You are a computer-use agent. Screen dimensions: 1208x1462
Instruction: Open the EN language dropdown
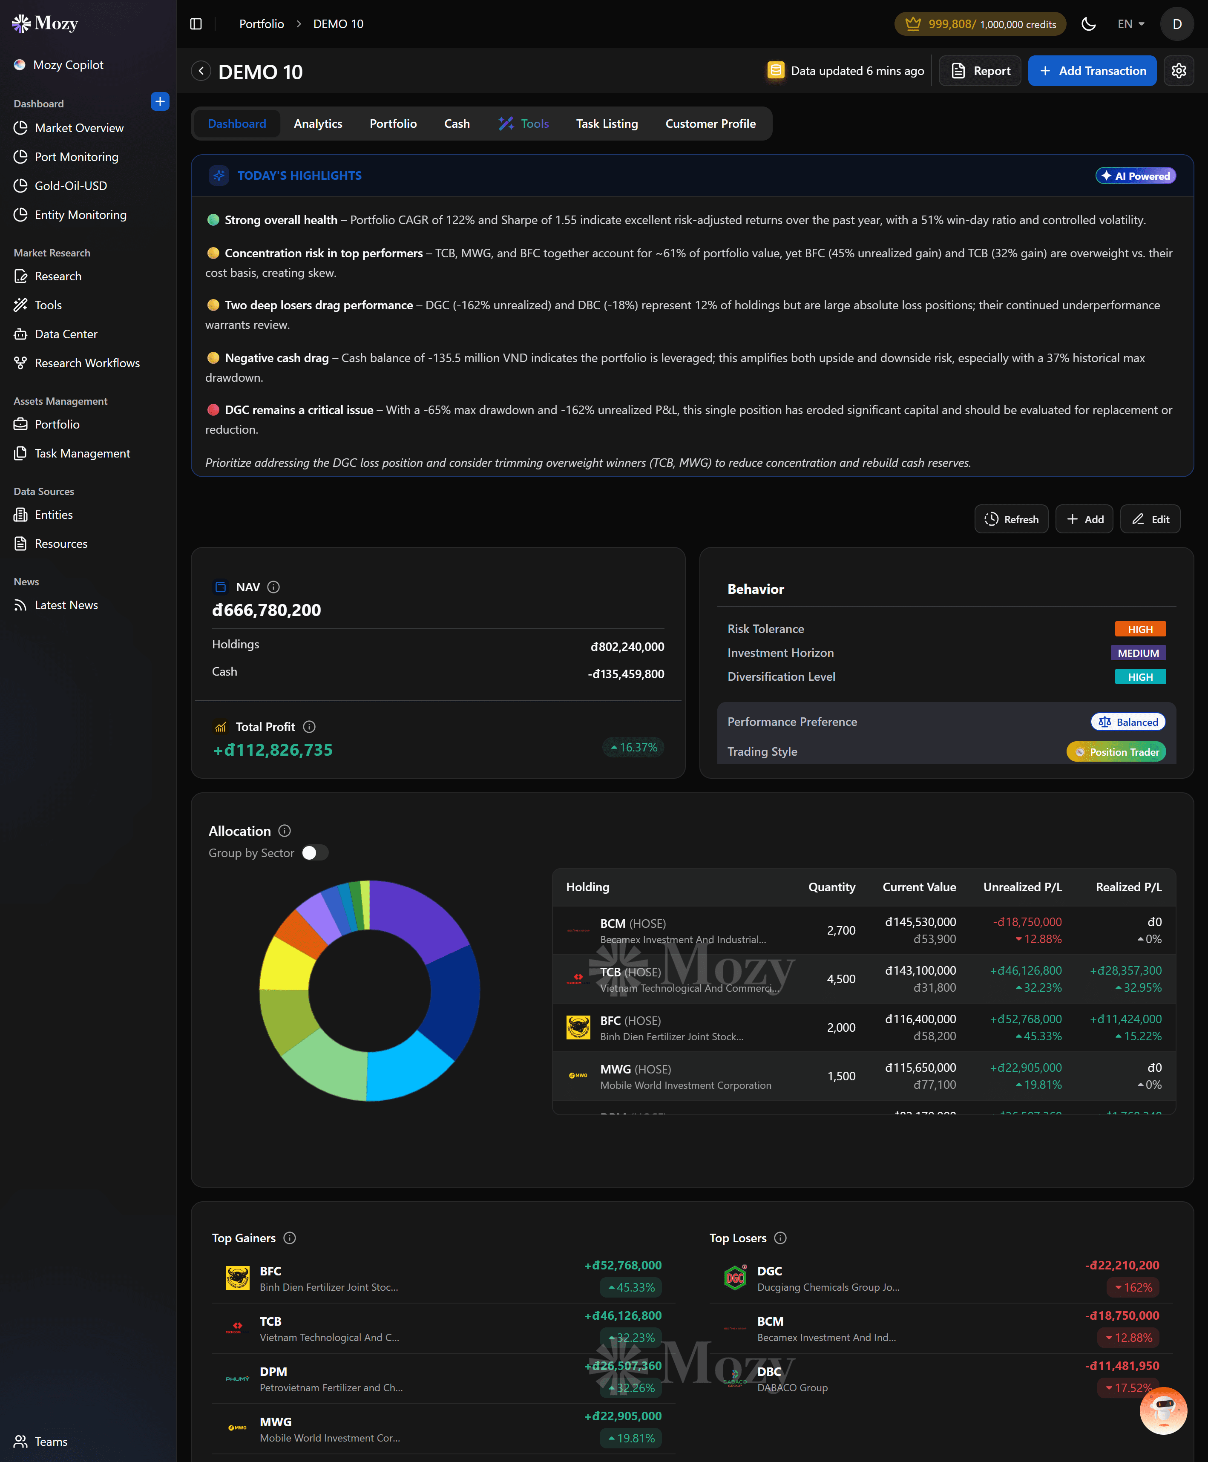1130,24
